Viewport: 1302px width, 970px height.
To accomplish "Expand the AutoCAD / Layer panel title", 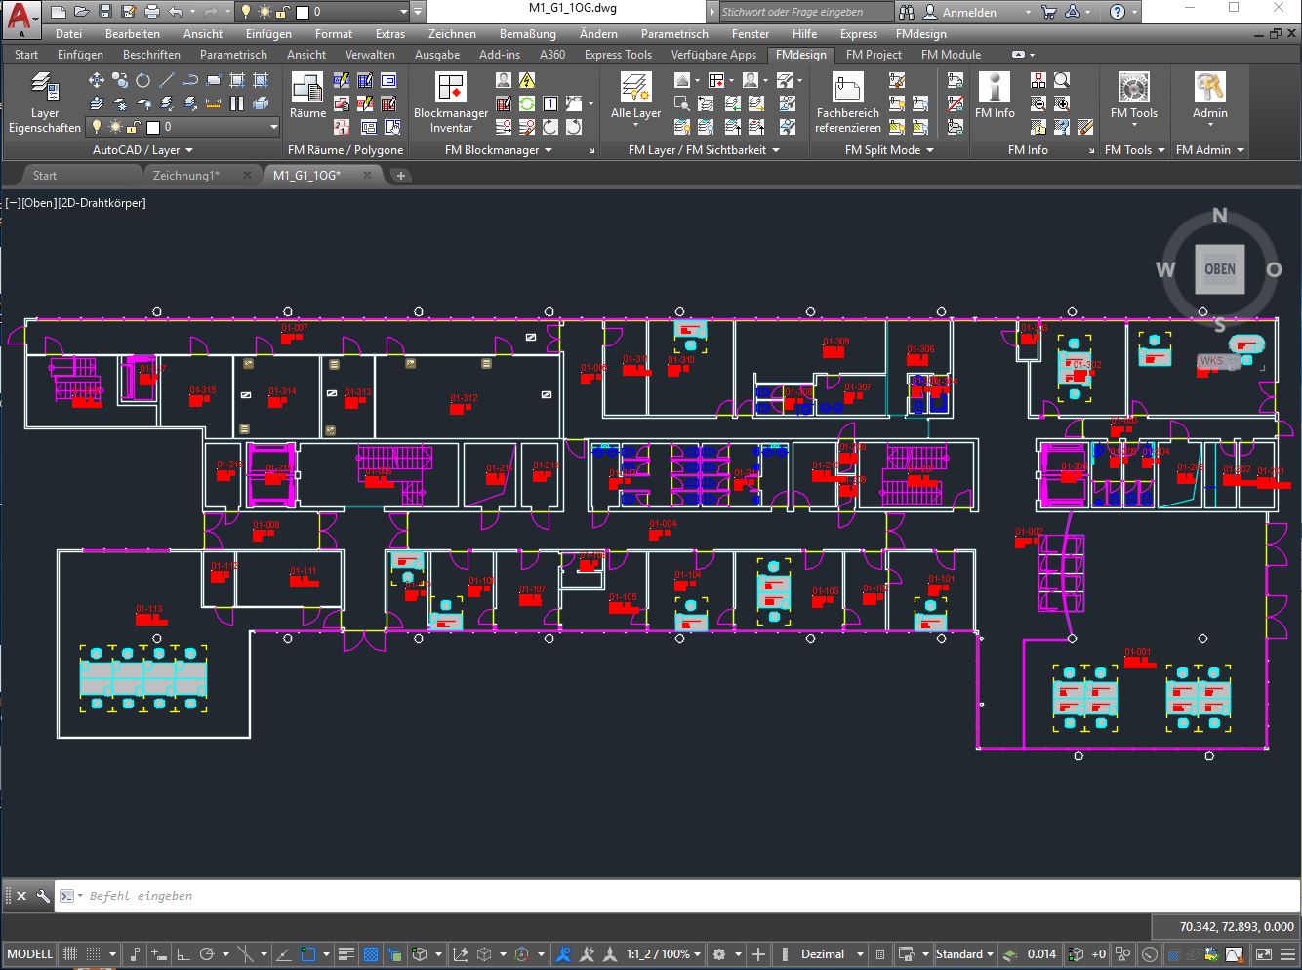I will tap(142, 150).
